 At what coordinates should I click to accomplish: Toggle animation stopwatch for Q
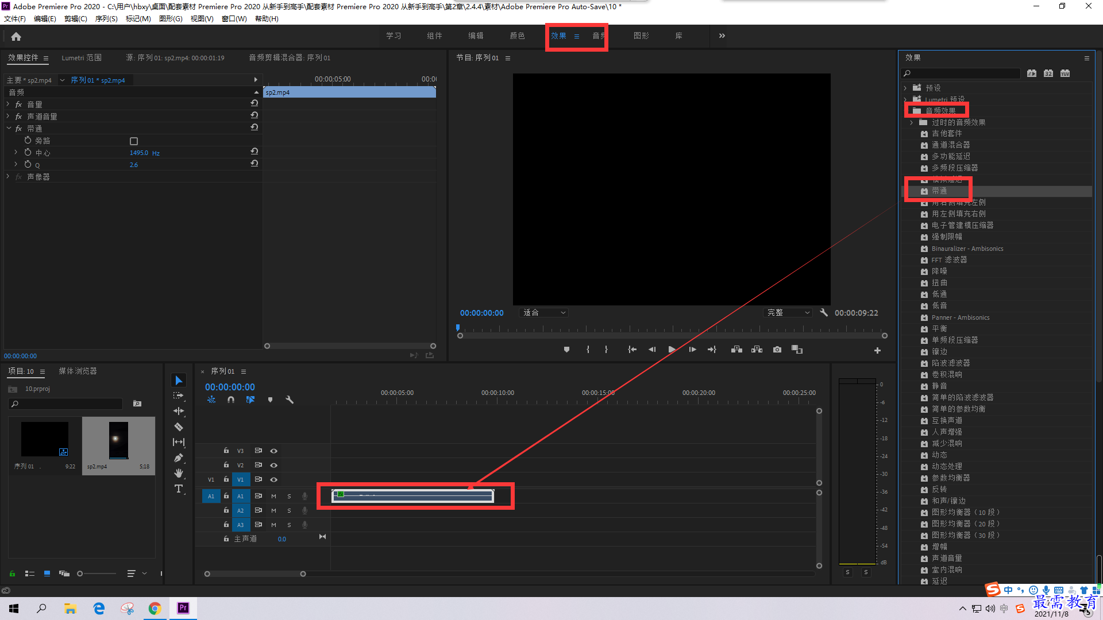28,164
